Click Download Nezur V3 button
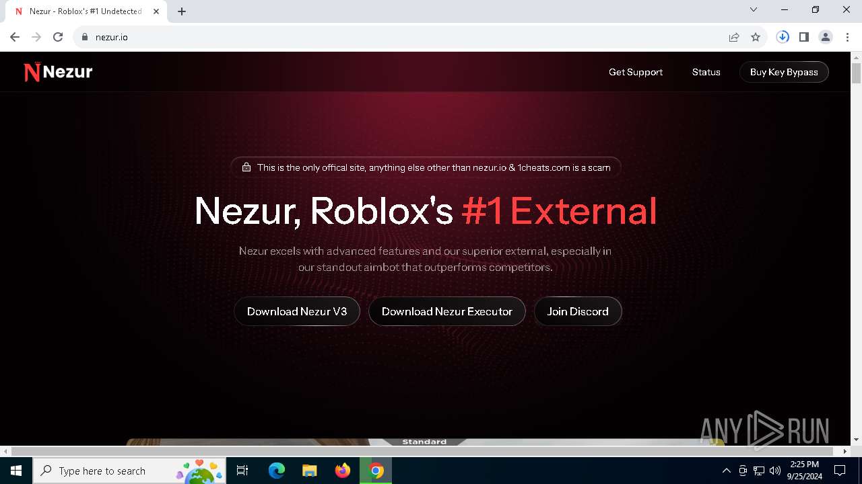 pyautogui.click(x=297, y=311)
